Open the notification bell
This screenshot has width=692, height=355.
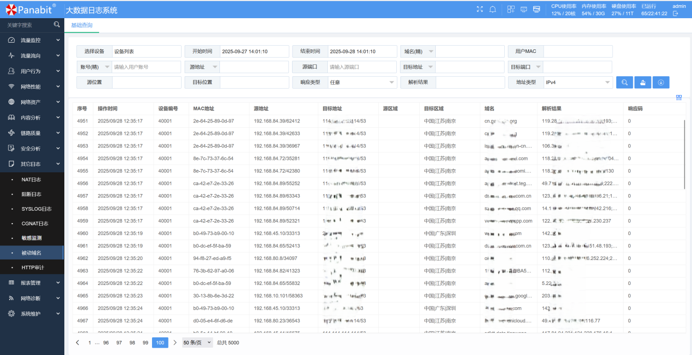pyautogui.click(x=493, y=9)
